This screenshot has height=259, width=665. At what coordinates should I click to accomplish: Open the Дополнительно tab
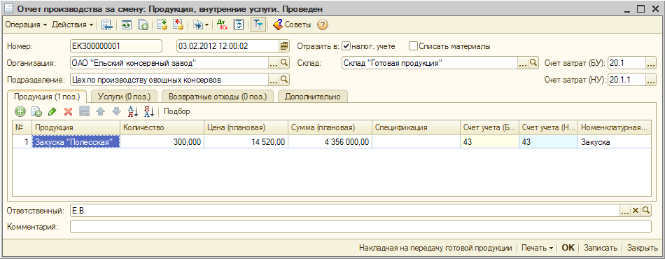pos(313,97)
